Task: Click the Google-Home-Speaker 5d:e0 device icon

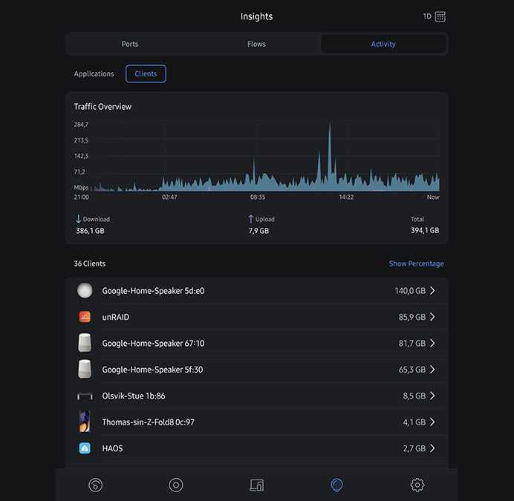Action: pyautogui.click(x=85, y=290)
